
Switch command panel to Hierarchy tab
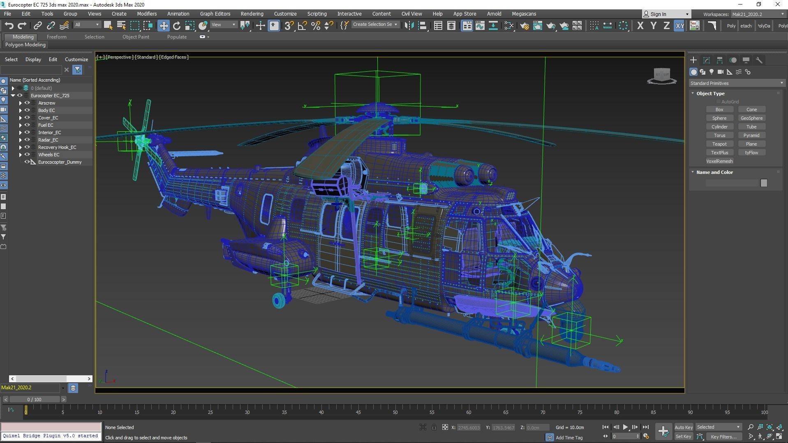(720, 60)
